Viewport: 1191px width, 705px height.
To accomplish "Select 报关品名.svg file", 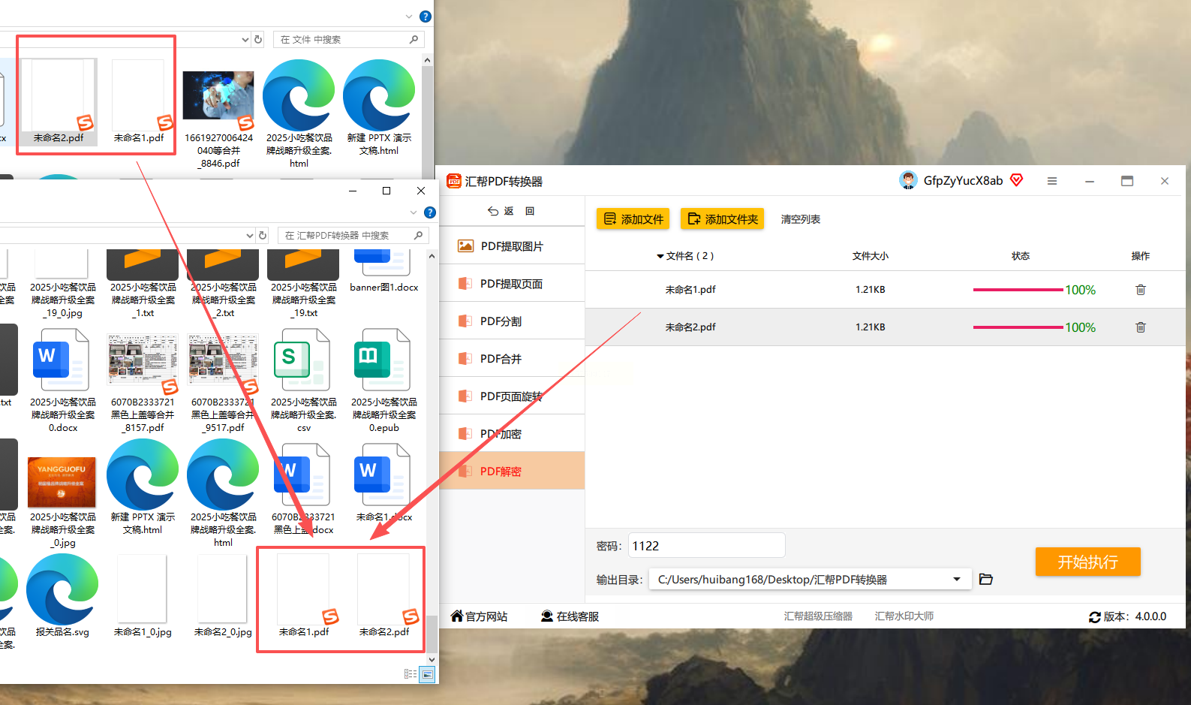I will (x=62, y=596).
